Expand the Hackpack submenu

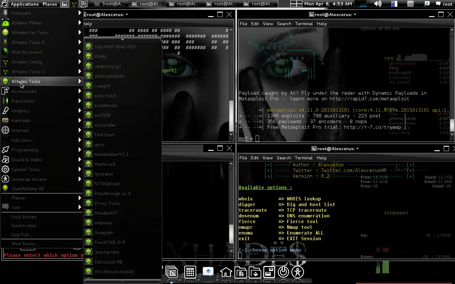[x=42, y=13]
